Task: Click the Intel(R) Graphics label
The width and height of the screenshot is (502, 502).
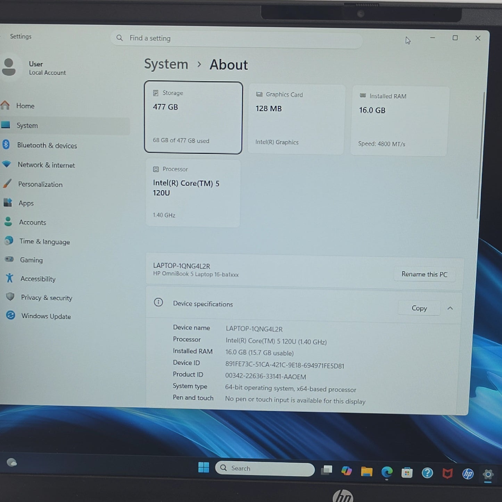Action: (x=277, y=142)
